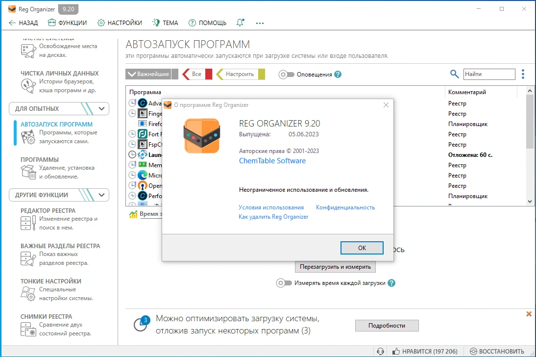Viewport: 536px width, 357px height.
Task: Click the thumbs-up like icon
Action: click(396, 351)
